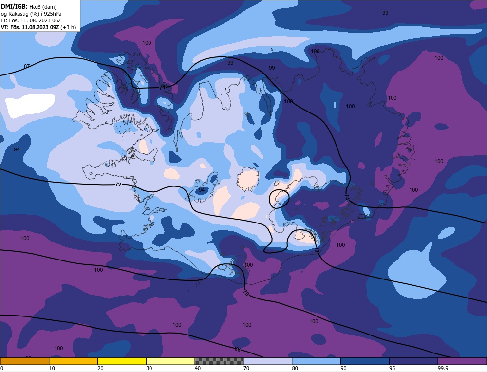
Task: Click the '10' legend tick label
Action: point(52,368)
